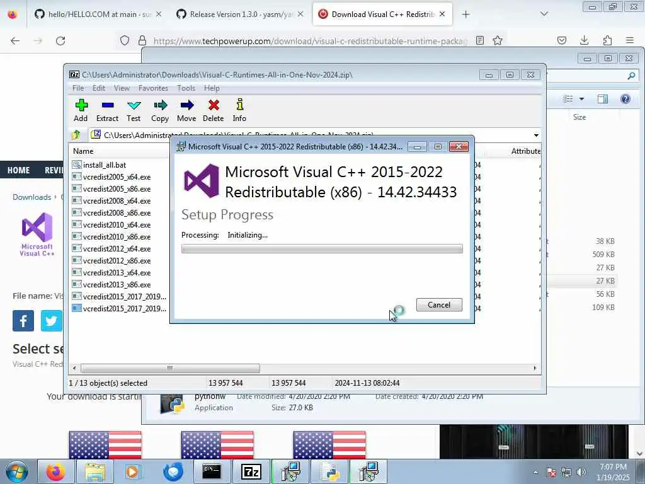Click the Save to Pocket icon
Viewport: 645px width, 484px height.
click(561, 40)
